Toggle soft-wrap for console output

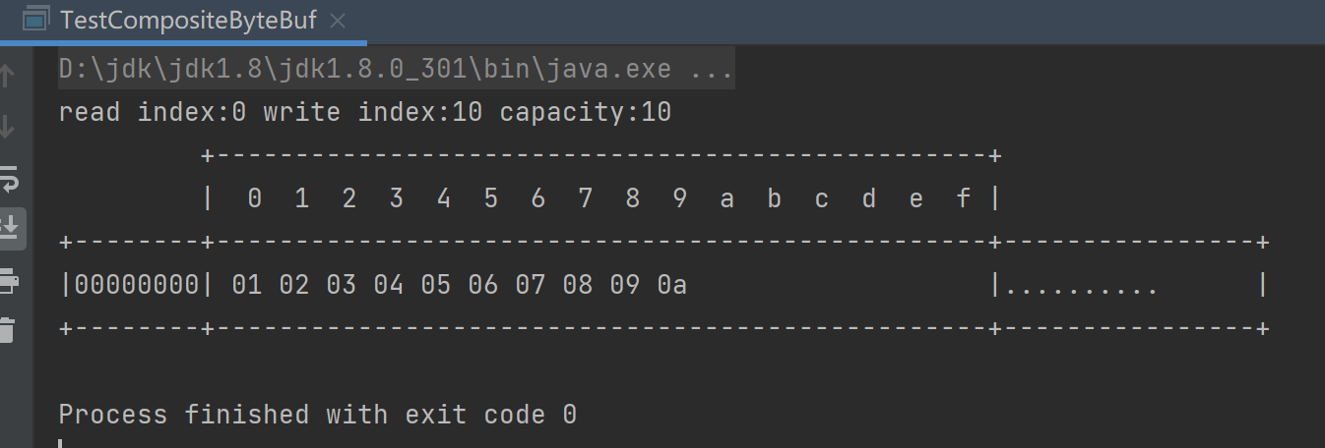(x=8, y=180)
